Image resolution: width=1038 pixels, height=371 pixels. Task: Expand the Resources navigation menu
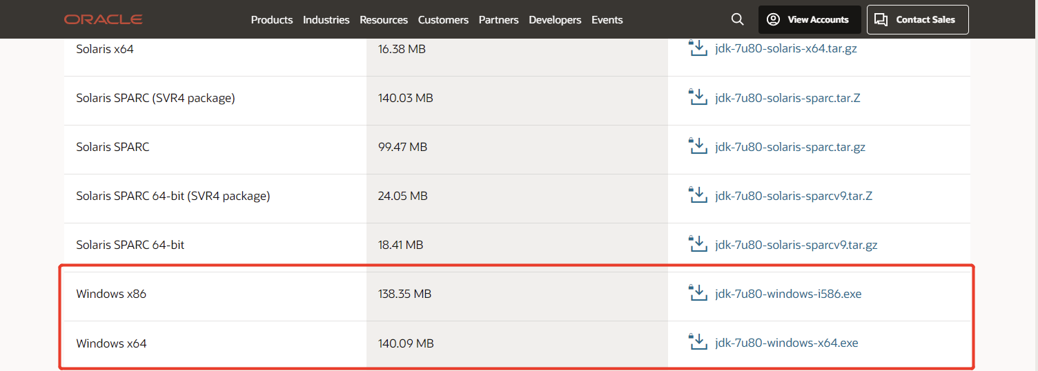point(383,20)
